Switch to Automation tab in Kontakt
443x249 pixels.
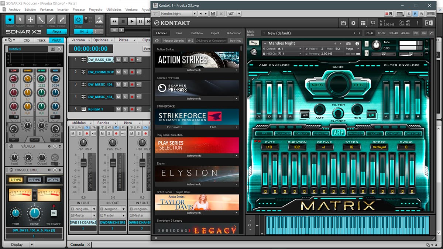coord(234,33)
